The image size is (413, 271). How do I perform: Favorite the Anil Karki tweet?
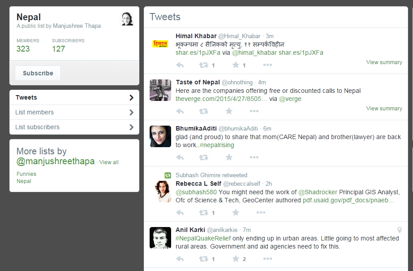click(236, 258)
